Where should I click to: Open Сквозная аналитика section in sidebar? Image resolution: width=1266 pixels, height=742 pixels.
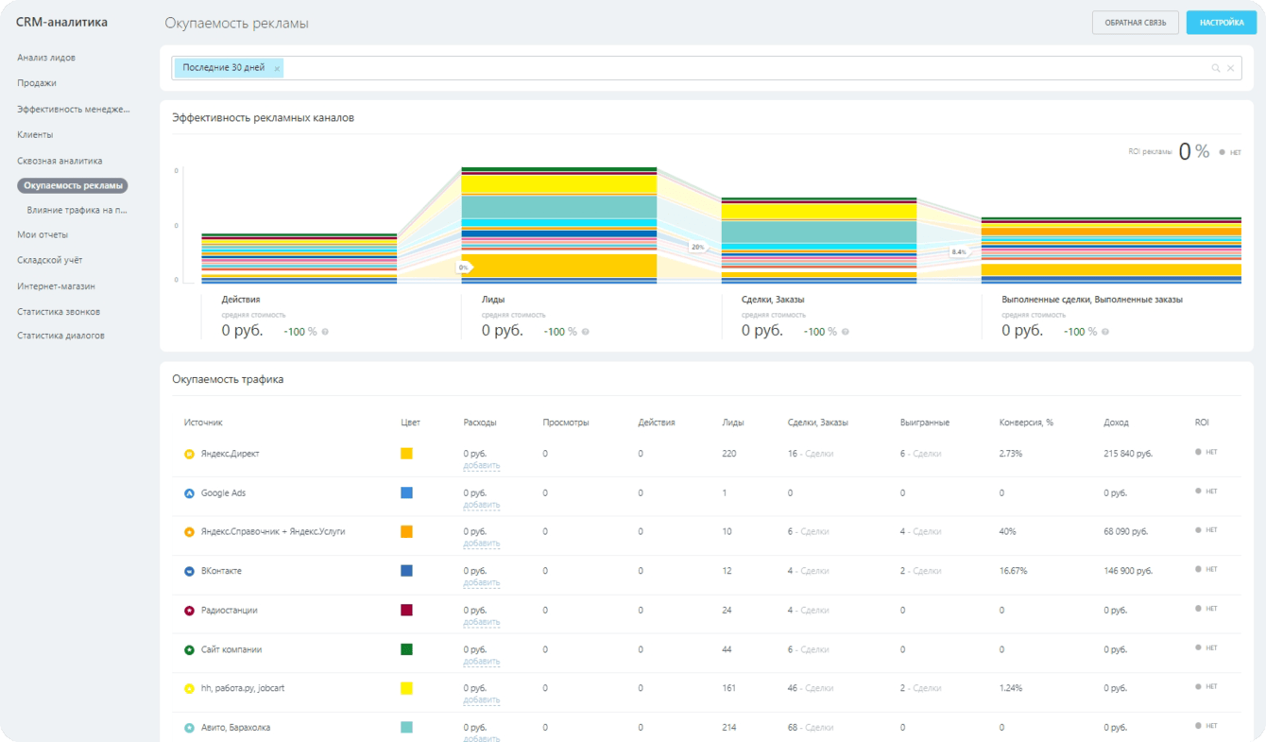[60, 161]
